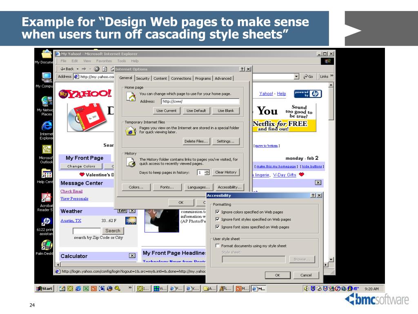Open the Favorites menu
The width and height of the screenshot is (418, 314).
coord(104,61)
